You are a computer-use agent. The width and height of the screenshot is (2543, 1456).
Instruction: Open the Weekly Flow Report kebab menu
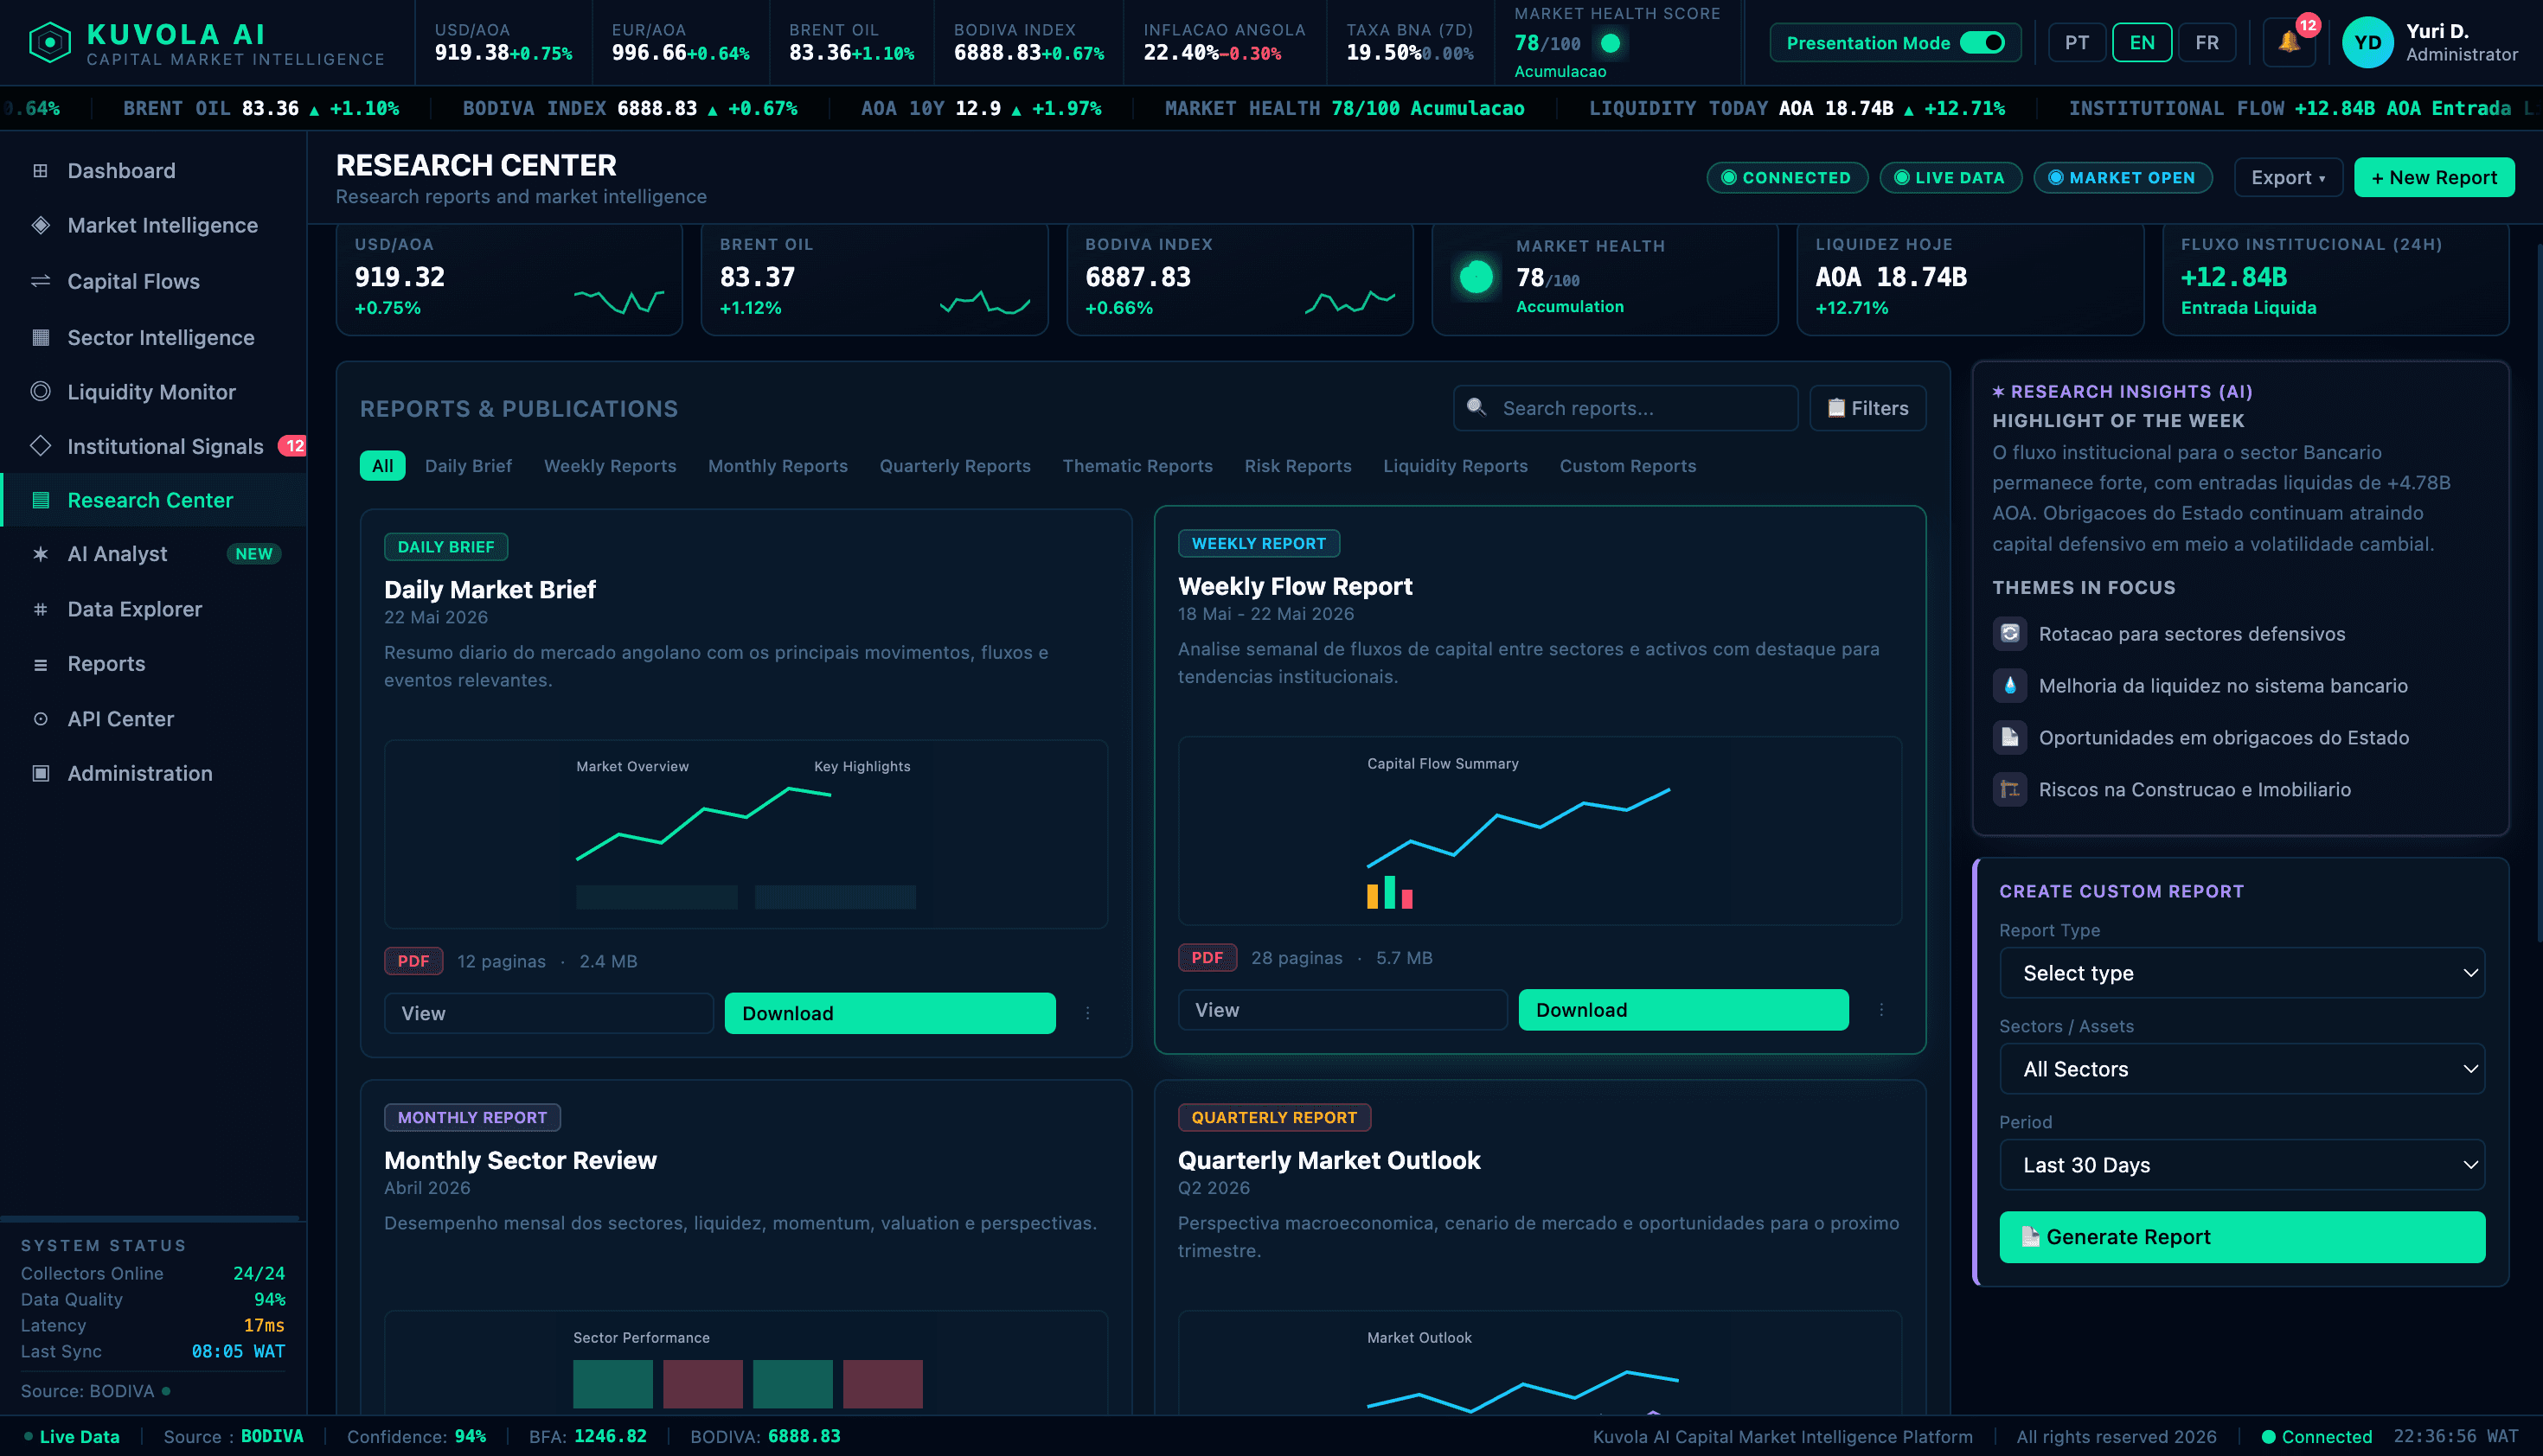click(x=1880, y=1010)
